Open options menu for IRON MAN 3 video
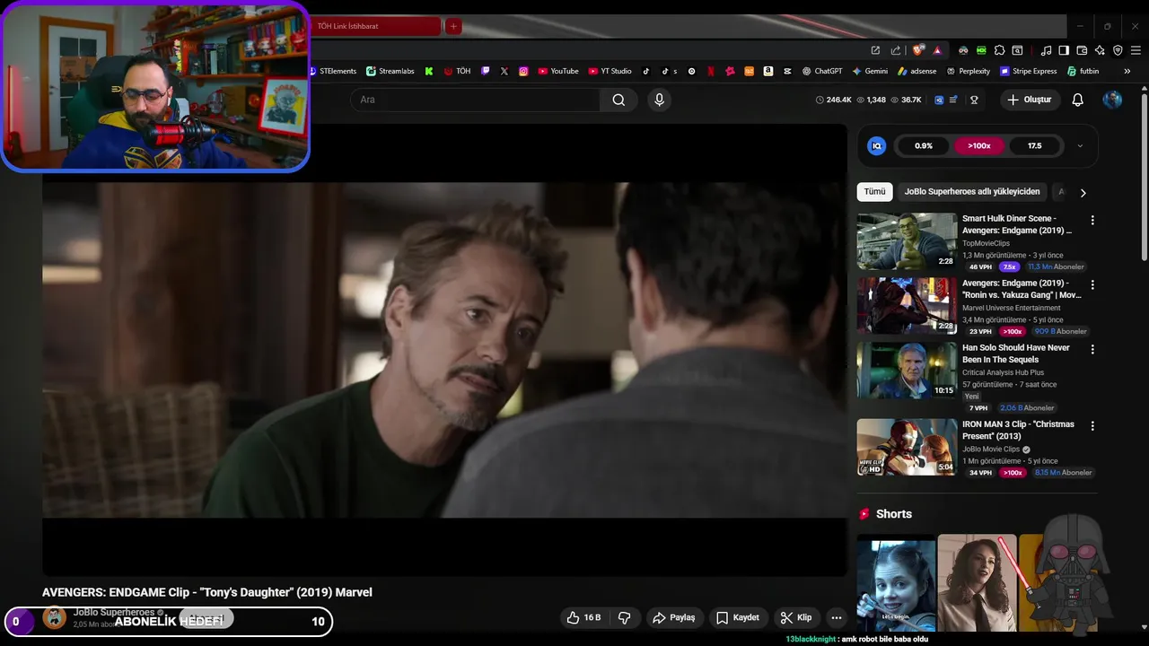This screenshot has width=1149, height=646. (1092, 426)
